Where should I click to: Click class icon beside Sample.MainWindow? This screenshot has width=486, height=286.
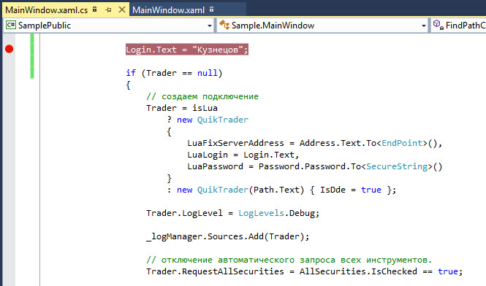pos(224,25)
